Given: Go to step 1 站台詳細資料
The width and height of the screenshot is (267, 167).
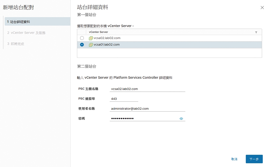Looking at the screenshot, I should [x=37, y=22].
